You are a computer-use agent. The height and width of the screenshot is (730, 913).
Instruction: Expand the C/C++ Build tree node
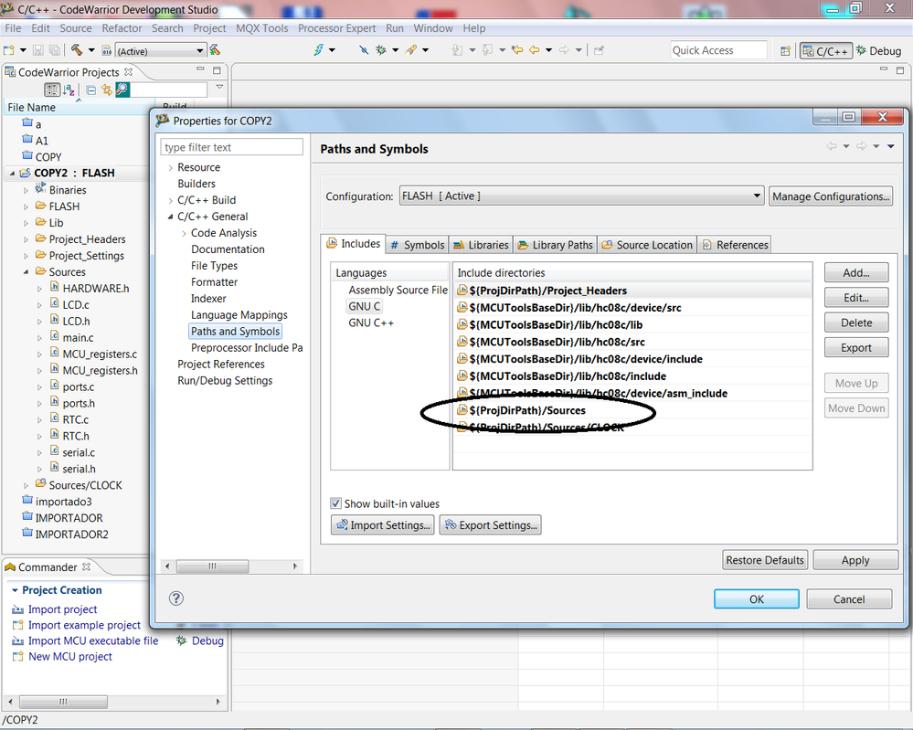click(x=170, y=200)
